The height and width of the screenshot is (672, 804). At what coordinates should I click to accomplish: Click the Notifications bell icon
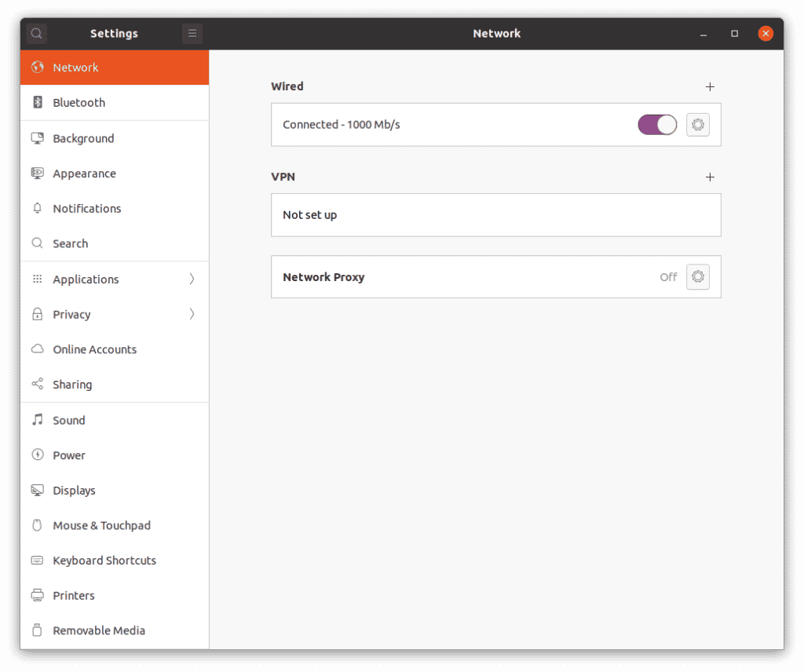coord(37,208)
